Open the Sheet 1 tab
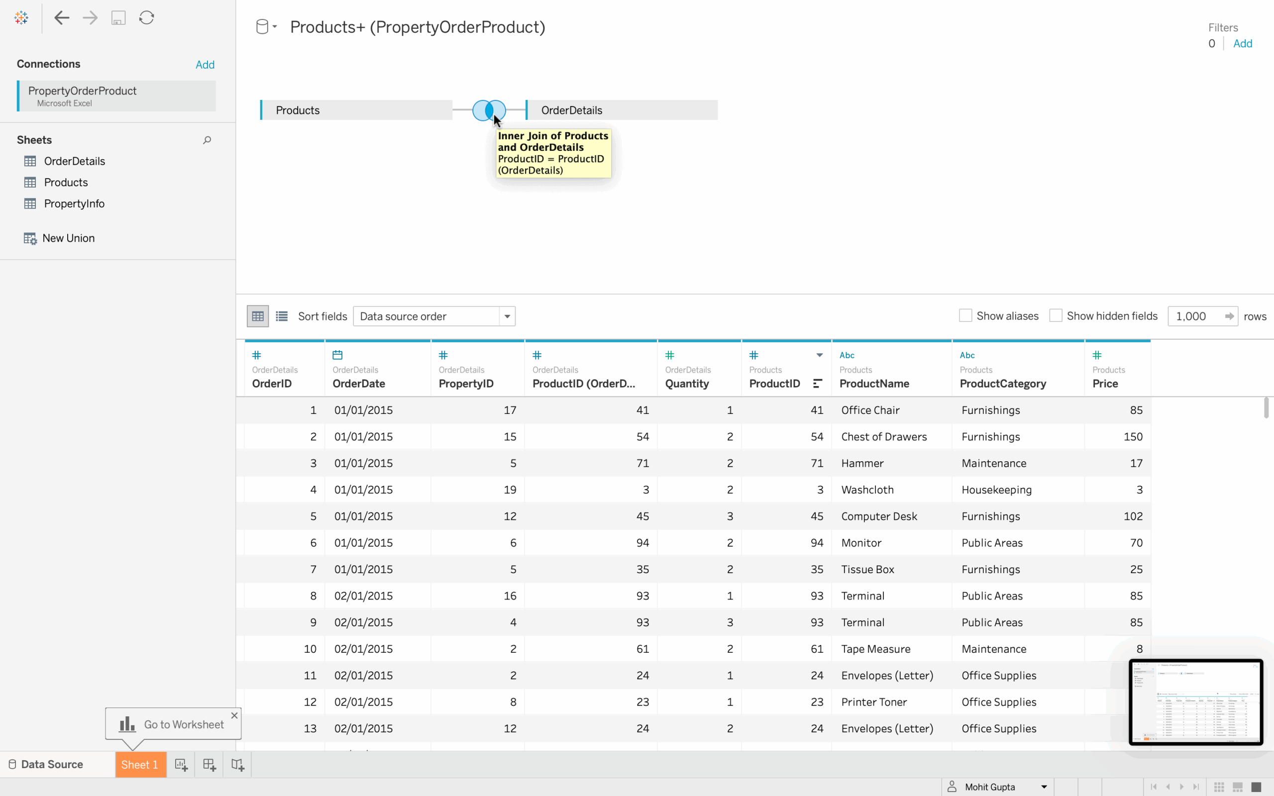The width and height of the screenshot is (1274, 796). (139, 765)
